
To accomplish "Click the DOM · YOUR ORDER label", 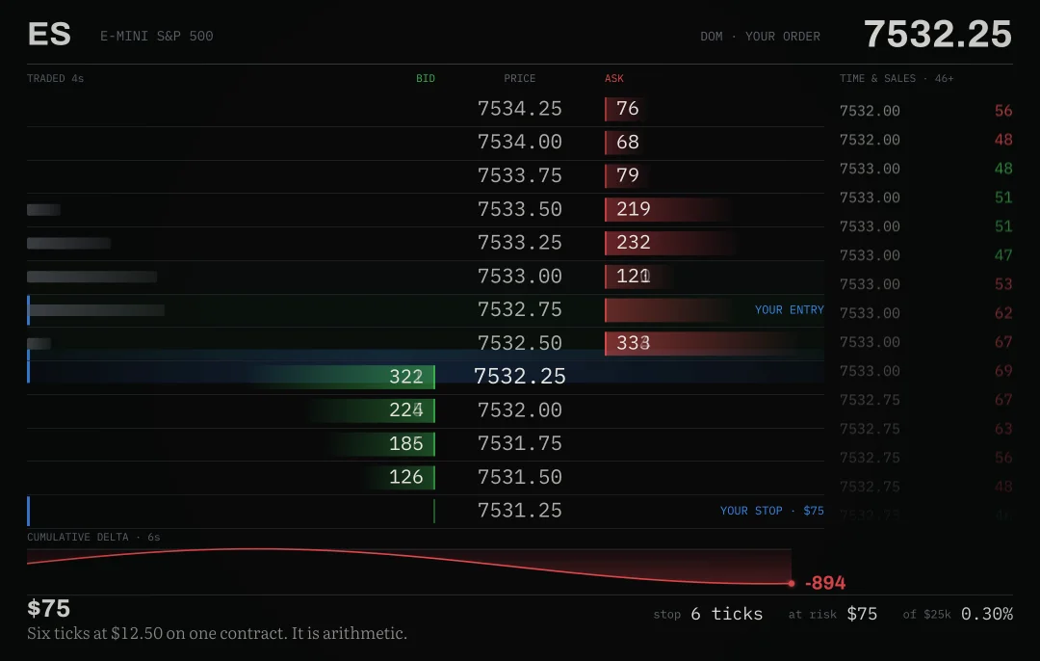I will click(760, 37).
